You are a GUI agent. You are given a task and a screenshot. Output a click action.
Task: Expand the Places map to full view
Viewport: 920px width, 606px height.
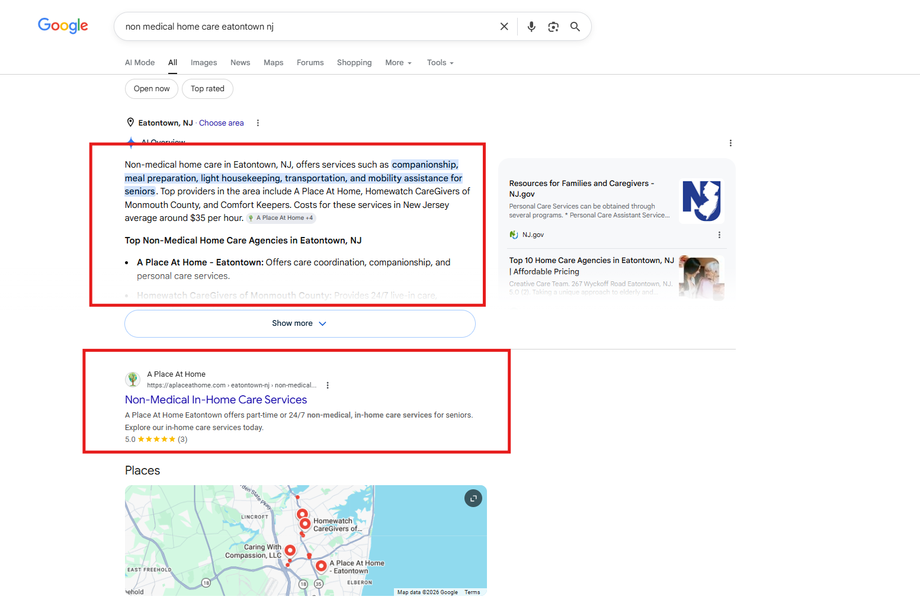pos(473,498)
